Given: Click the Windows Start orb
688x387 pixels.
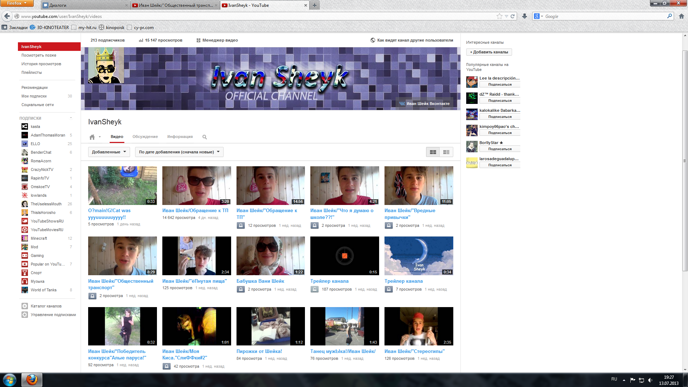Looking at the screenshot, I should point(10,380).
